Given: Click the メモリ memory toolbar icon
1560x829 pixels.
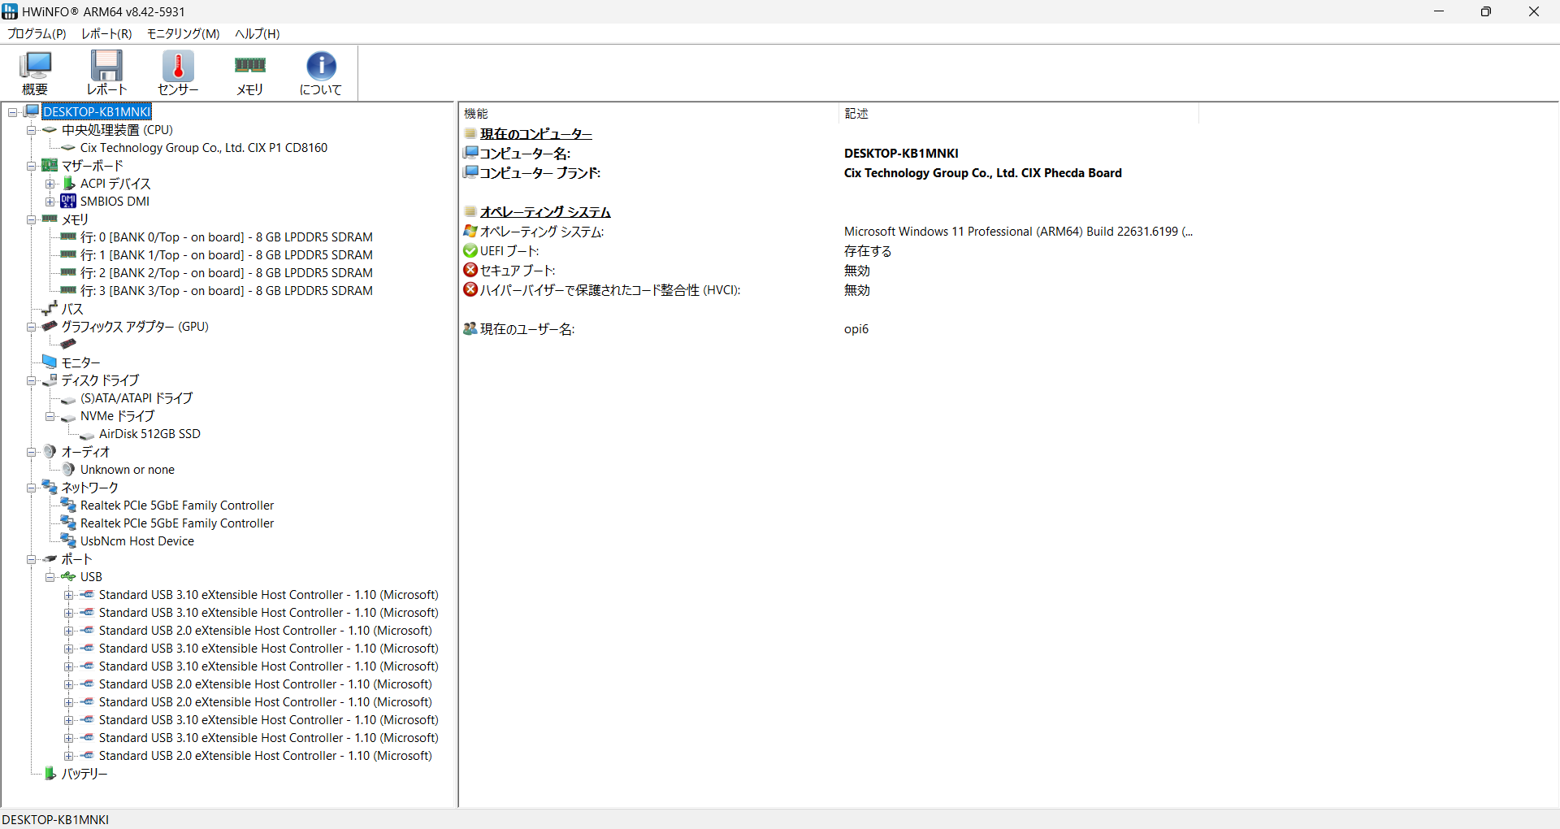Looking at the screenshot, I should click(249, 73).
